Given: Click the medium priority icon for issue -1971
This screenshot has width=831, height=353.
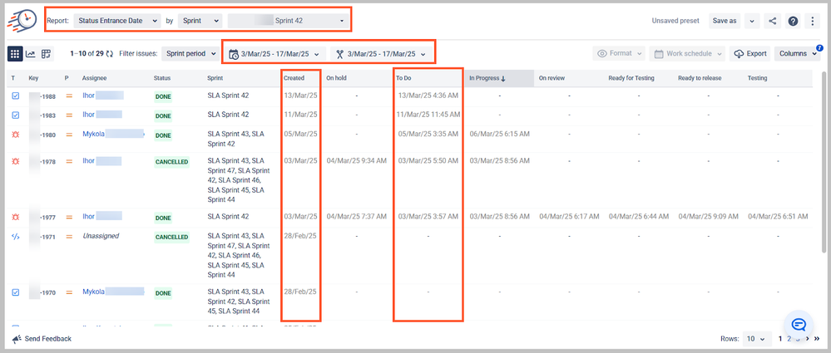Looking at the screenshot, I should point(68,237).
